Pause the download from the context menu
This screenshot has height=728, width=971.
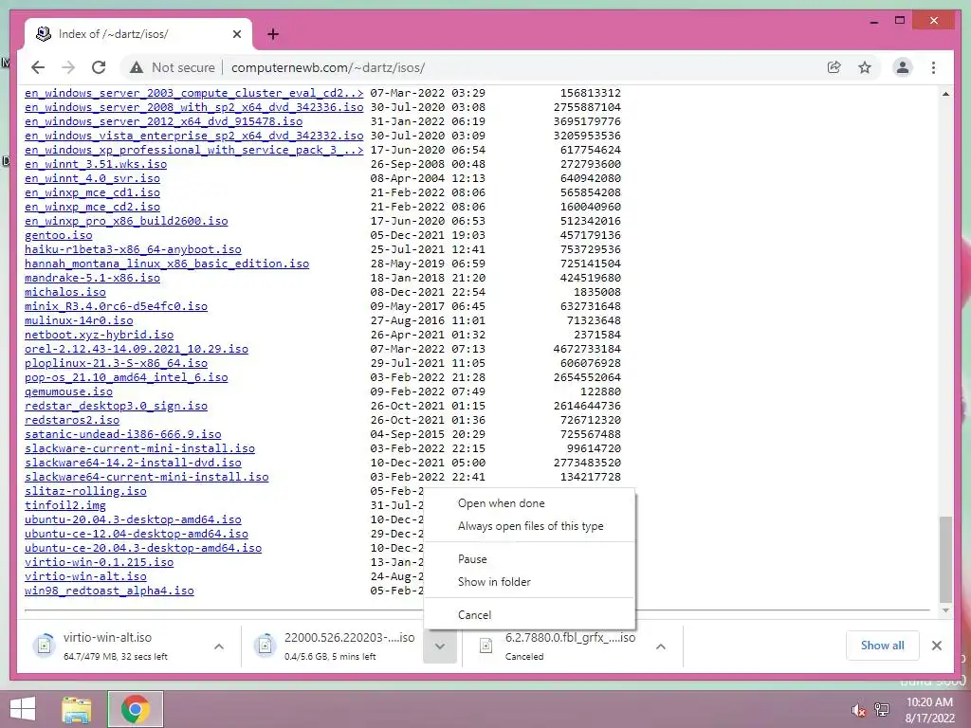click(x=529, y=559)
